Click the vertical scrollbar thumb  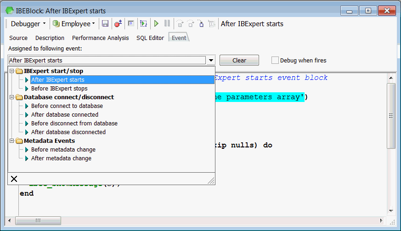tap(391, 116)
